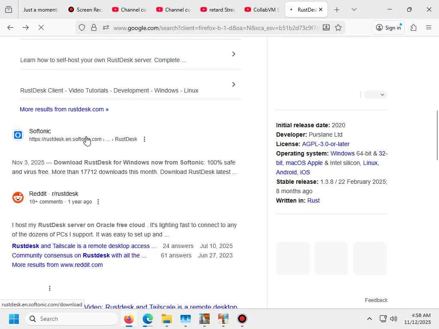The image size is (439, 329).
Task: Bookmark this page with the star
Action: tap(338, 27)
